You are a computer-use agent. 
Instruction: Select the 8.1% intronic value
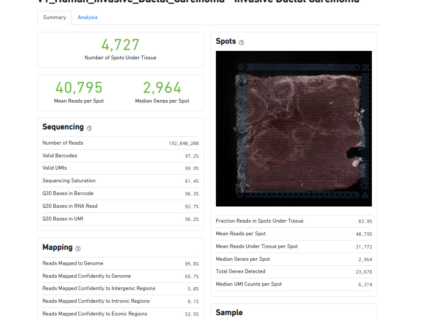coord(193,302)
